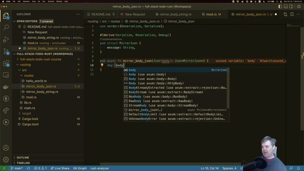Open the Accounts menu

click(x=6, y=148)
